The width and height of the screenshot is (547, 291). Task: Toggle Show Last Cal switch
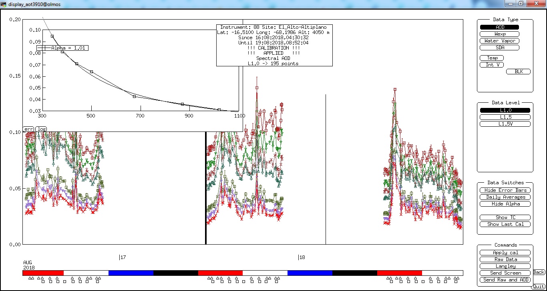tap(505, 224)
